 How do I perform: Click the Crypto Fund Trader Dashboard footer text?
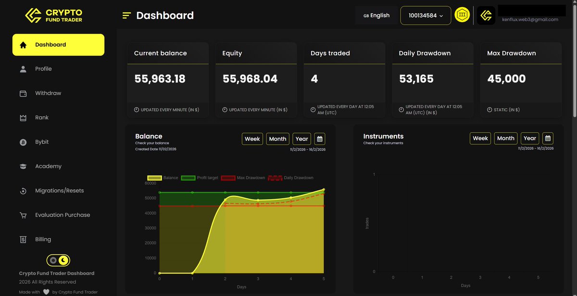[x=57, y=273]
